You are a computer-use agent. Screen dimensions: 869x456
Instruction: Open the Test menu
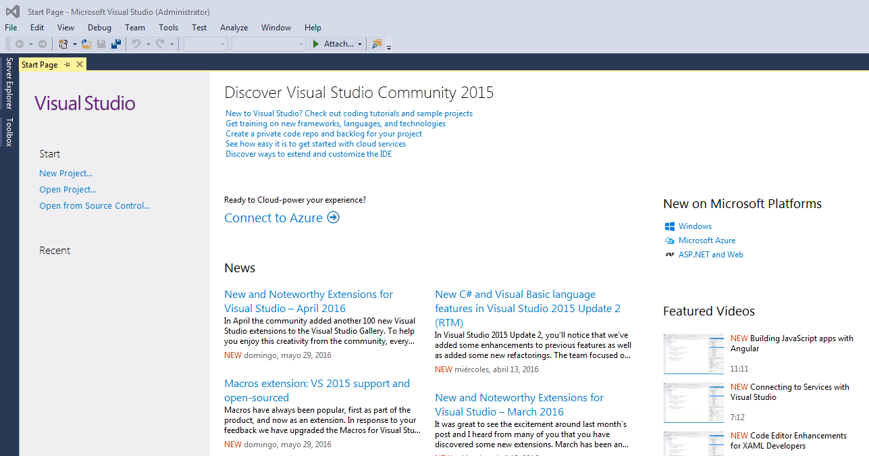click(x=199, y=28)
